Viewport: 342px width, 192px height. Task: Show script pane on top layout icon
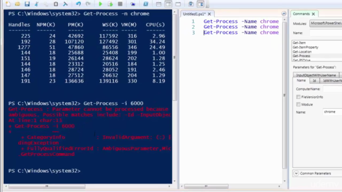tap(159, 4)
